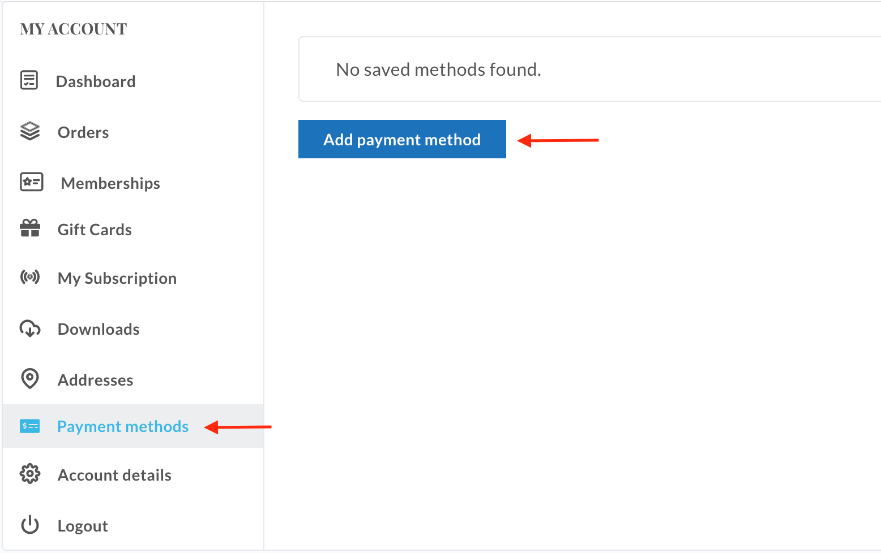
Task: Click the Logout power icon
Action: click(x=30, y=525)
